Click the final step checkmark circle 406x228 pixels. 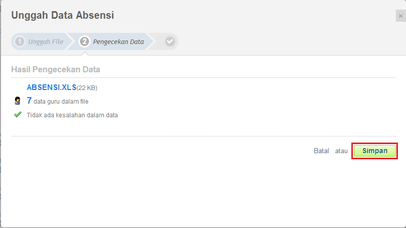(x=170, y=41)
